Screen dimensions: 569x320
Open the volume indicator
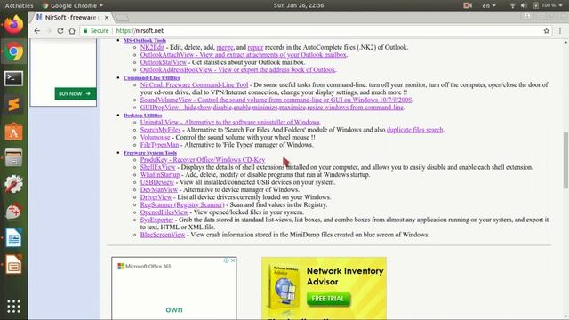point(524,5)
